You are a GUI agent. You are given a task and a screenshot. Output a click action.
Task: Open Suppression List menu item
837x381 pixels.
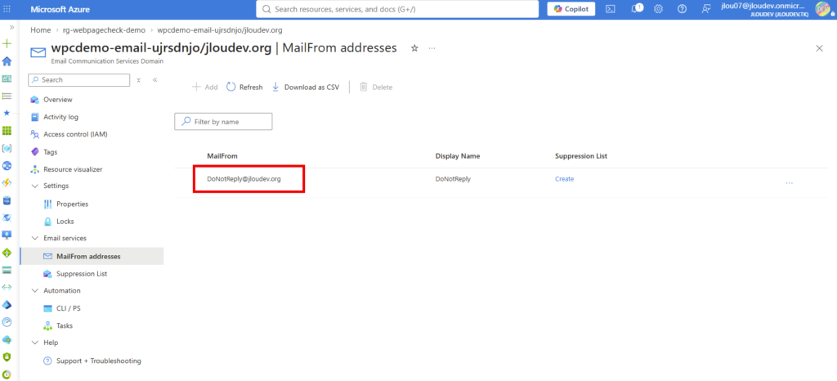(x=75, y=274)
